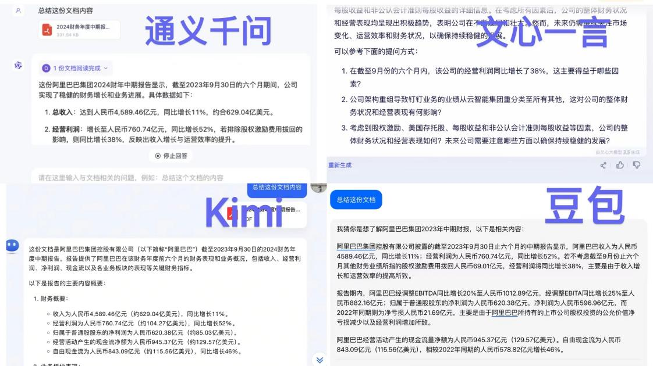The width and height of the screenshot is (653, 366).
Task: Focus the 请在这里输入与文档相关的问题 input box
Action: [171, 178]
